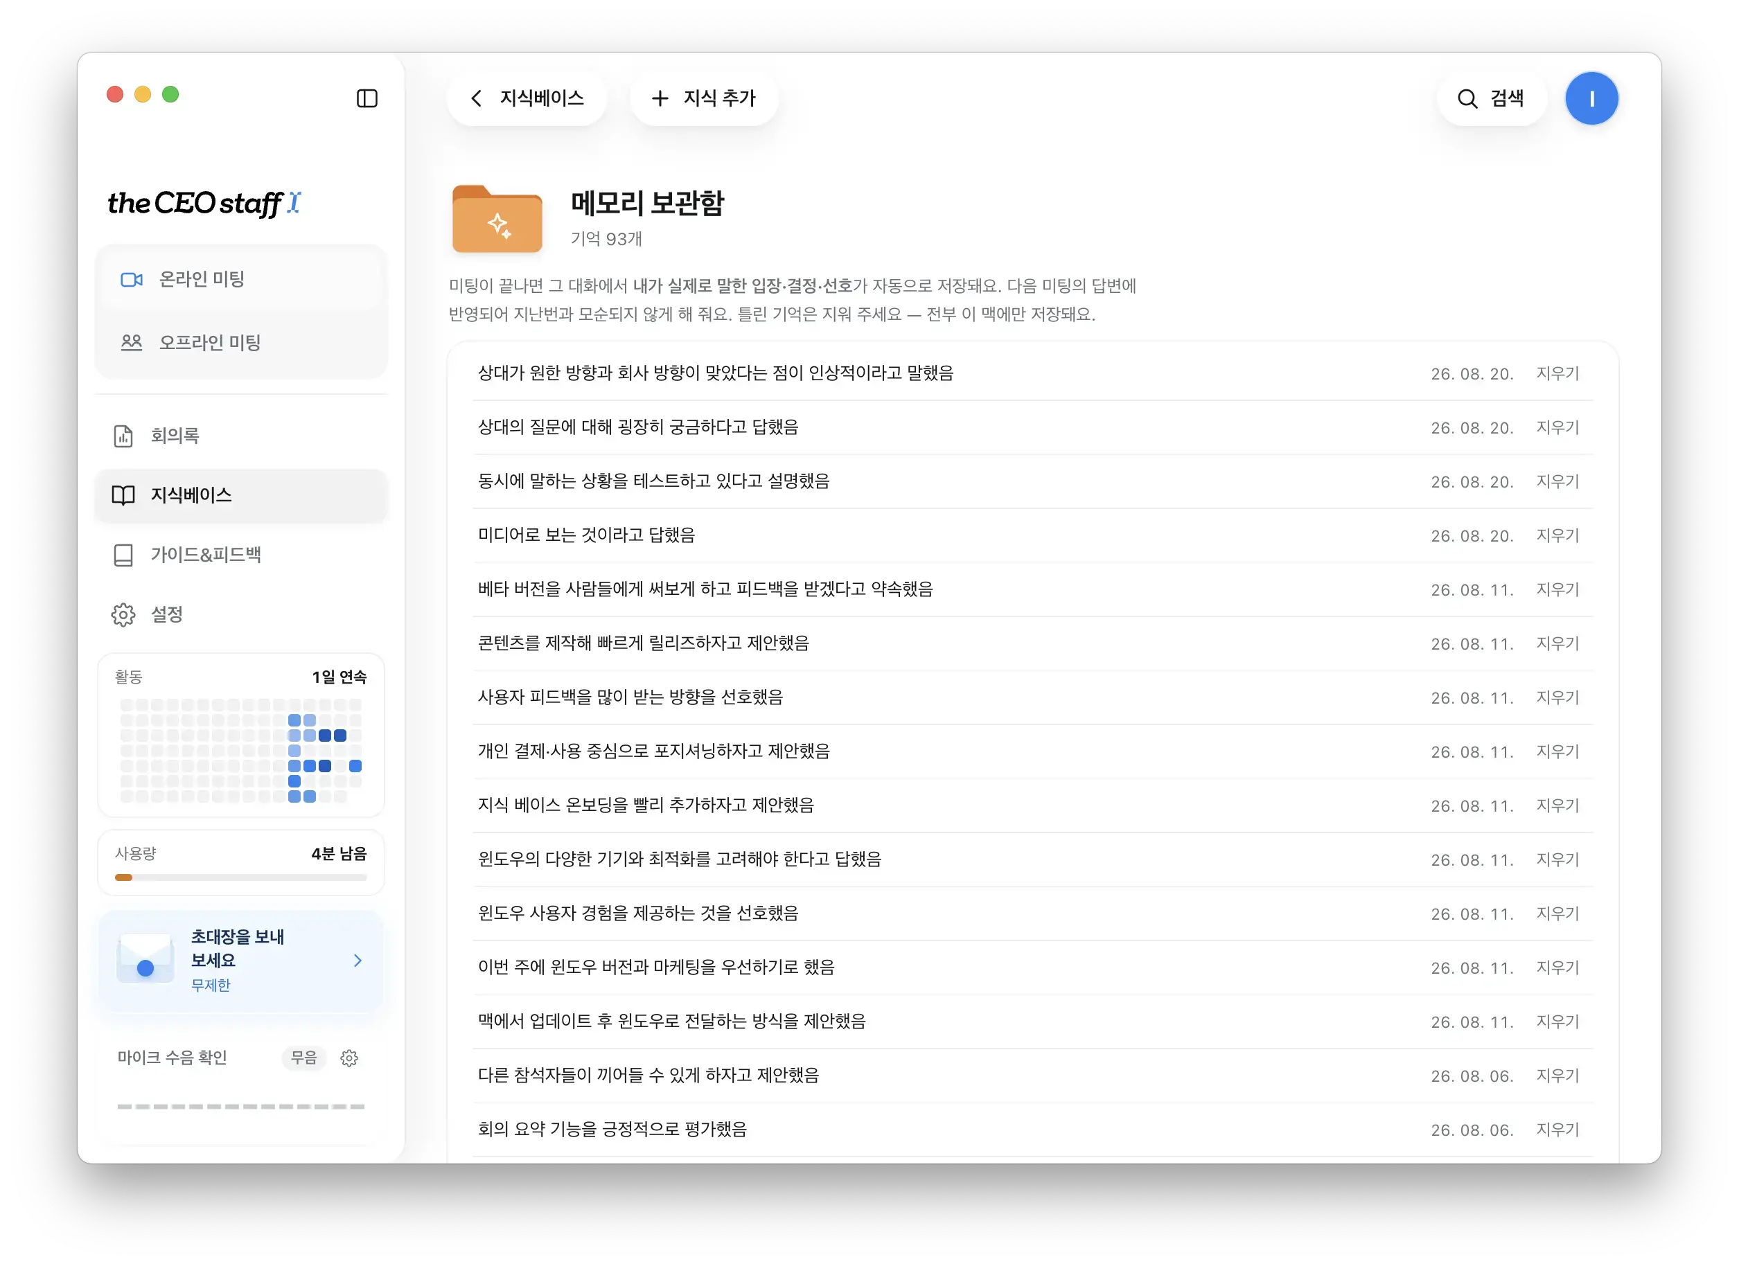
Task: Click the '마이크 수음 확인' label
Action: (x=172, y=1058)
